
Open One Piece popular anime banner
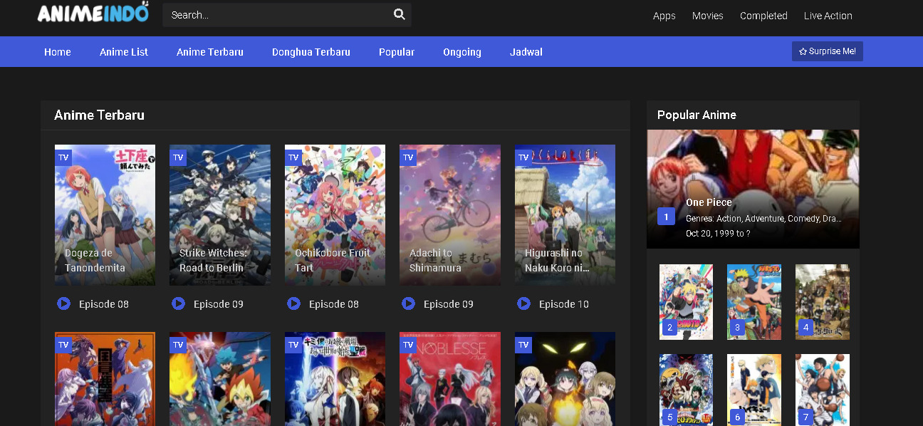point(753,189)
